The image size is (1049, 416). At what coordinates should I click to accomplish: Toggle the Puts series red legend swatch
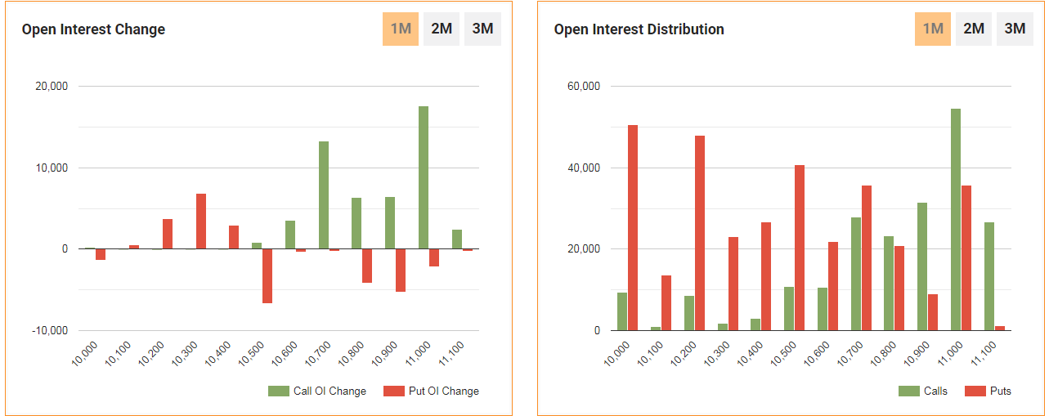(975, 391)
